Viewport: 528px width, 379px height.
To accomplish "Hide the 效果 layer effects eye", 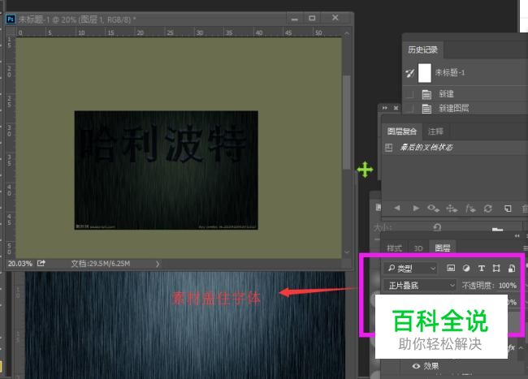I will (416, 366).
